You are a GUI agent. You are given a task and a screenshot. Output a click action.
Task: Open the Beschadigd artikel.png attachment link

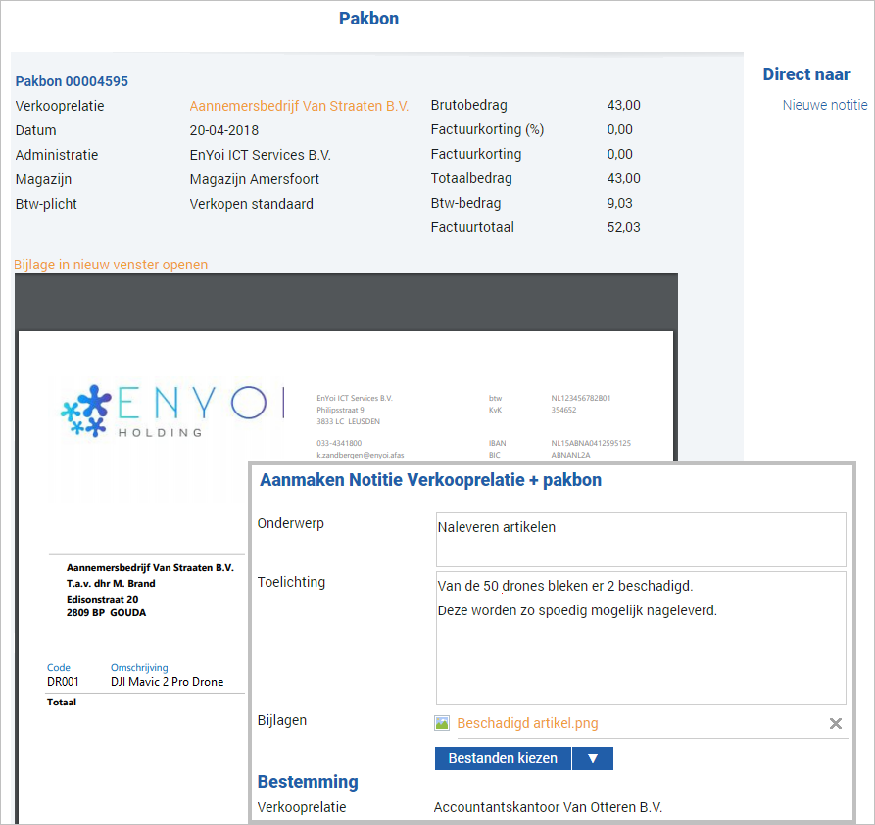527,723
